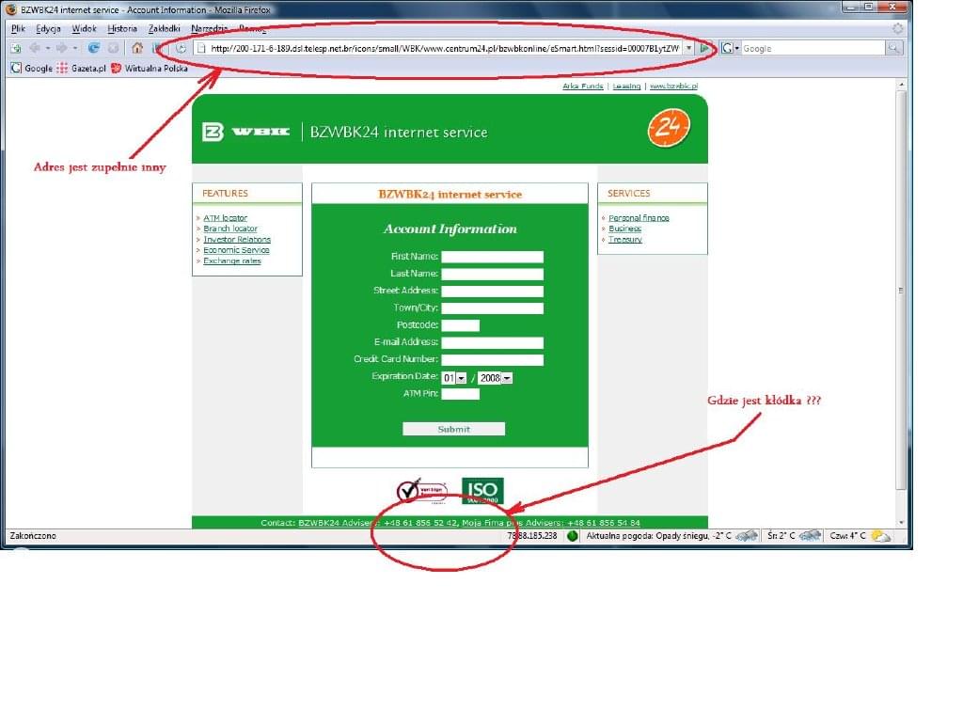Open the history clock icon
Screen dimensions: 963x710
[x=181, y=48]
